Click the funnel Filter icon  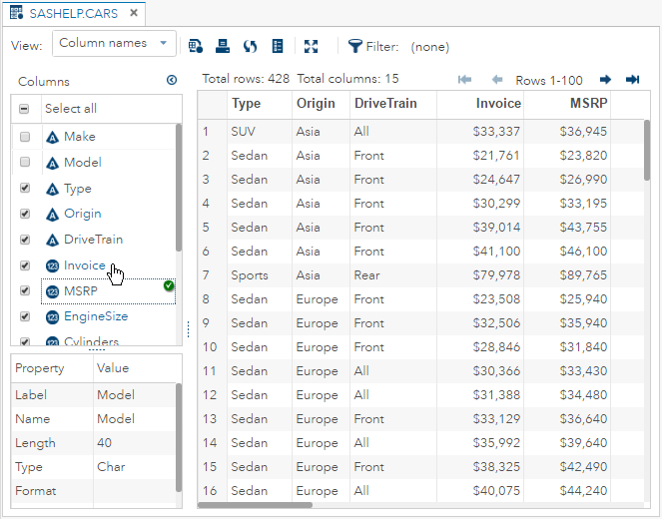[354, 46]
